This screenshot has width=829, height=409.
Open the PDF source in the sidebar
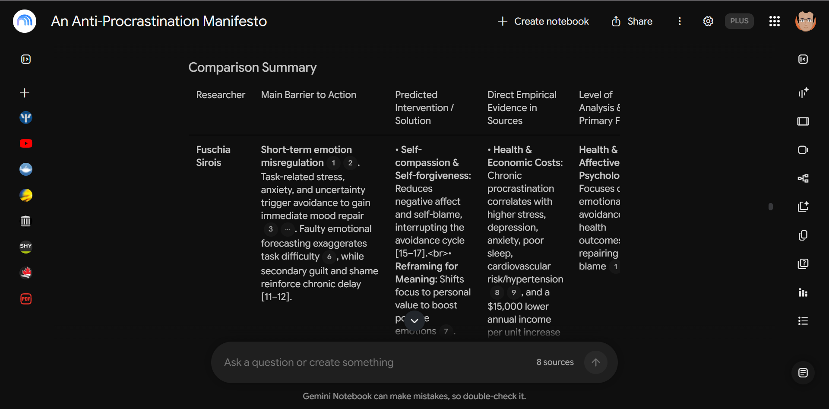[x=26, y=299]
